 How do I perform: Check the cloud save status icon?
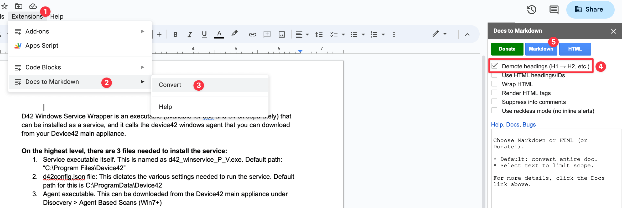pos(33,6)
